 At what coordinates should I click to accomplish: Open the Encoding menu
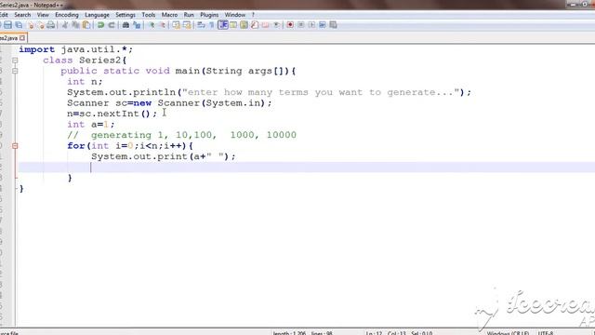[x=67, y=15]
